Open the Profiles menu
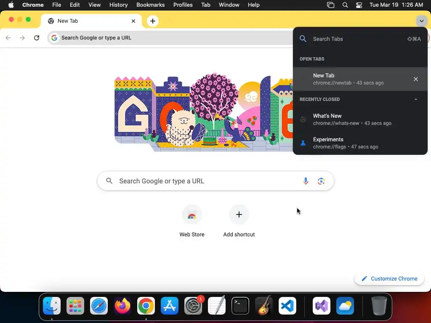431x323 pixels. 183,5
